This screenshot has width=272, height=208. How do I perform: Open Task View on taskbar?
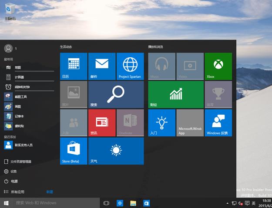[106, 203]
